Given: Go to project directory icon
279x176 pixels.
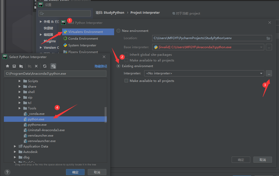Looking at the screenshot, I should (x=21, y=66).
